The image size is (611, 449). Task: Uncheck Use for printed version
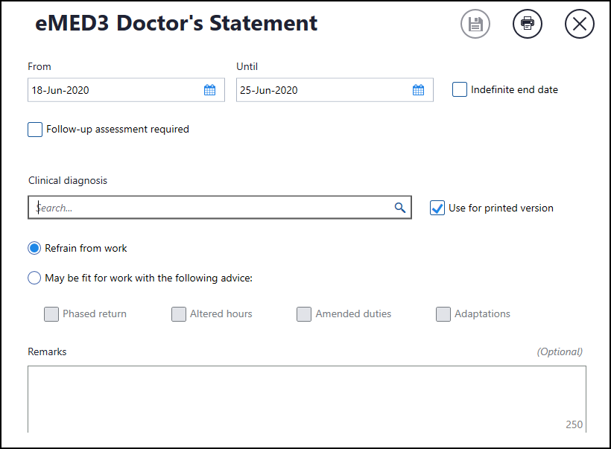(437, 208)
